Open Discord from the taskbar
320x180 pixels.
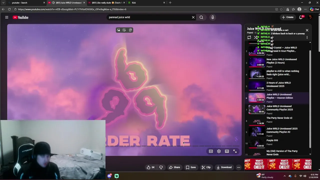click(109, 176)
